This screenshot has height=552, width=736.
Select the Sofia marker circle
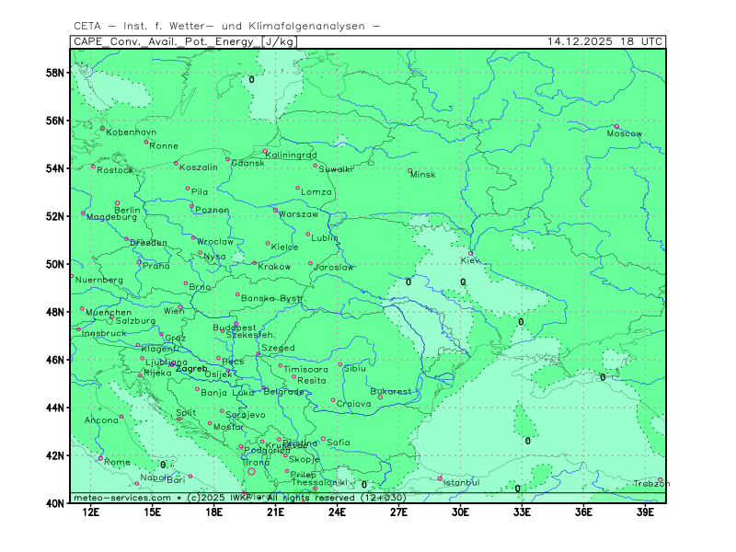click(x=323, y=439)
